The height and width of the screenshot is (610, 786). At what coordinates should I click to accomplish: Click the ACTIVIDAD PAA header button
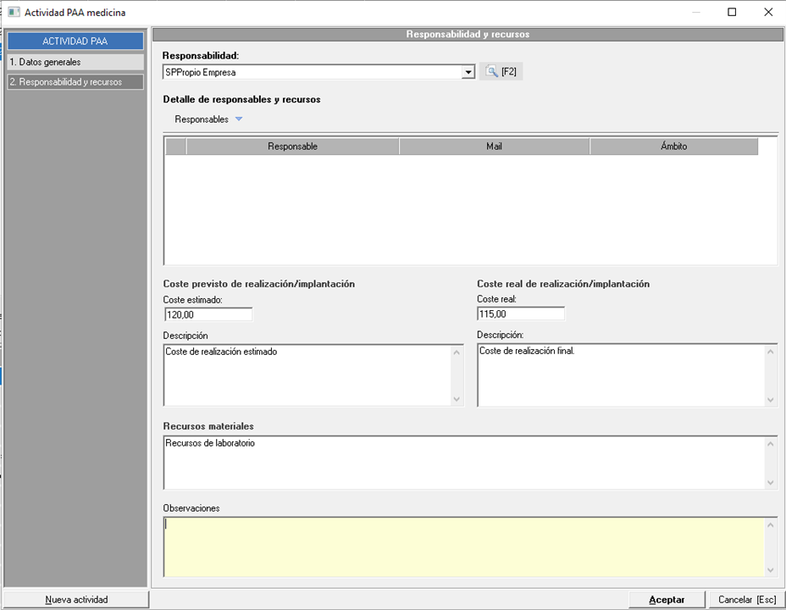75,42
